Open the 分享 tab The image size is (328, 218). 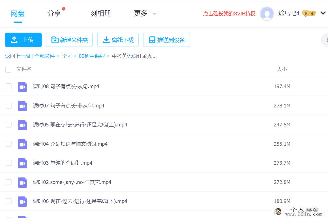tap(54, 13)
